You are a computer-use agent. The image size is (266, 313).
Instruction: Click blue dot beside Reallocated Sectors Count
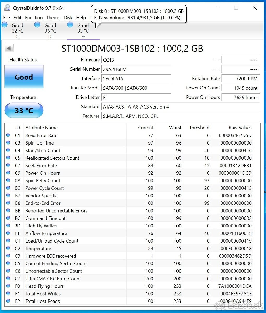[x=8, y=158]
